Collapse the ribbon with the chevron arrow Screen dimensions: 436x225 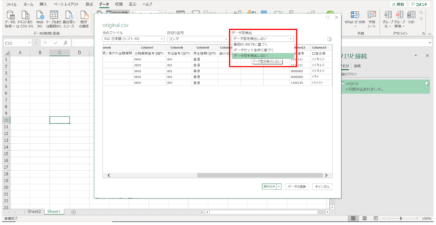(430, 34)
